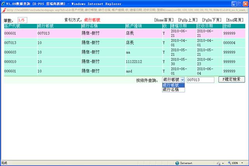The width and height of the screenshot is (249, 166).
Task: Jump to last page with End尾頁
Action: coord(235,20)
